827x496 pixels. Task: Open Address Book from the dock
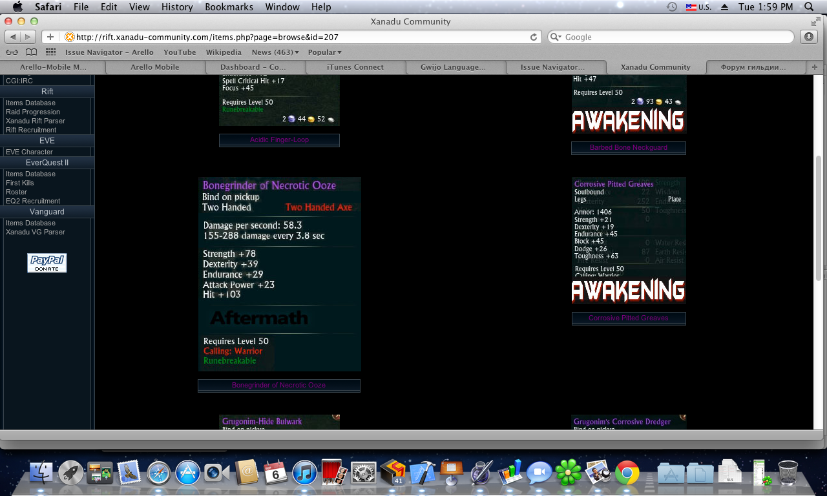point(247,473)
